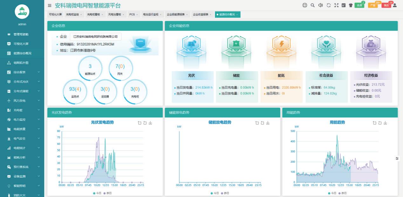The width and height of the screenshot is (403, 197).
Task: Expand the 电力监控 sidebar menu
Action: tap(22, 119)
